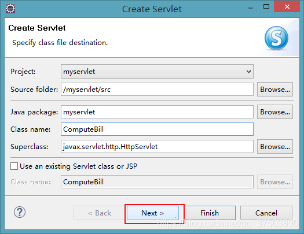This screenshot has height=234, width=304.
Task: Minimize the Create Servlet dialog
Action: (x=251, y=8)
